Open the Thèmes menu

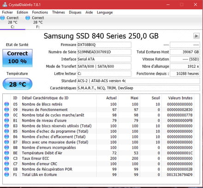tap(59, 12)
